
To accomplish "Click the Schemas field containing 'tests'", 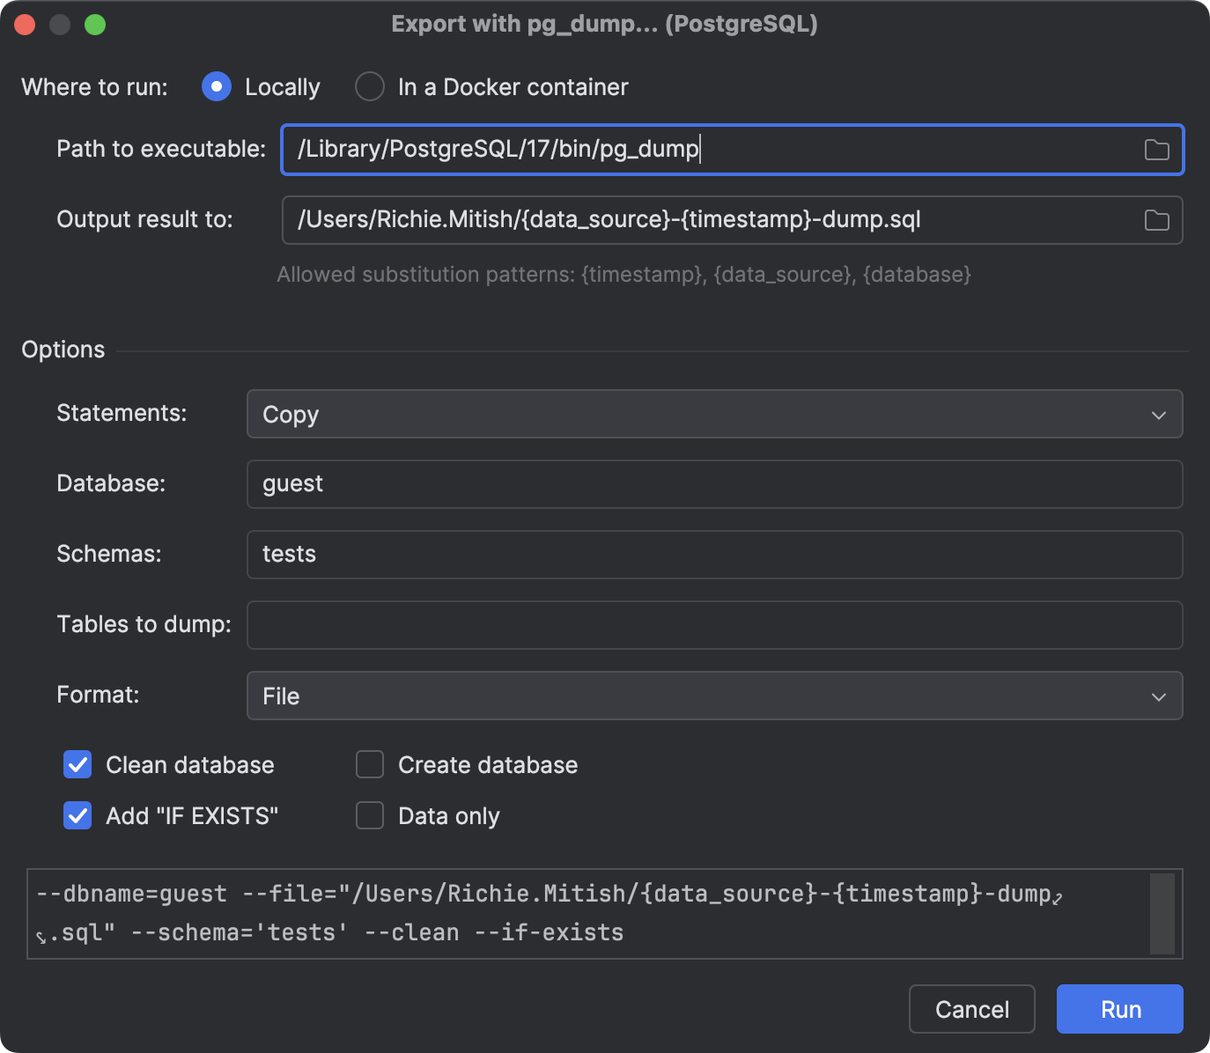I will coord(715,555).
